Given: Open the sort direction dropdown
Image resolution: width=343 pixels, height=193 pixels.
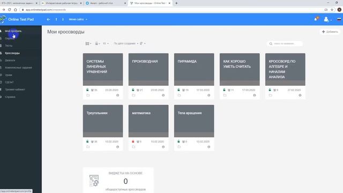Looking at the screenshot, I should pos(143,43).
